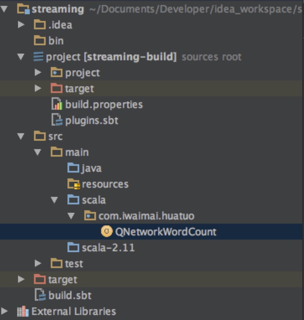The height and width of the screenshot is (320, 304).
Task: Select the bin folder
Action: (x=49, y=40)
